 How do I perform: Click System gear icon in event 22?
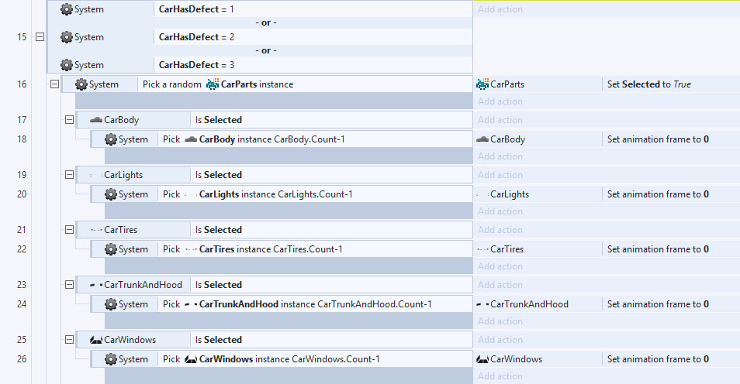pyautogui.click(x=111, y=249)
